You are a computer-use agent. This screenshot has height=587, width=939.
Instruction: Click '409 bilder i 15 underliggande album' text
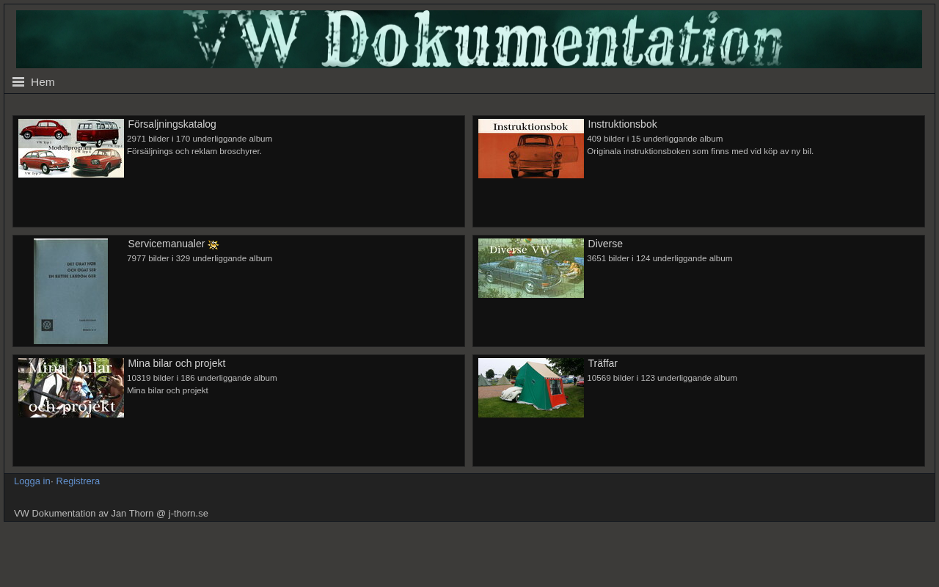pos(655,139)
